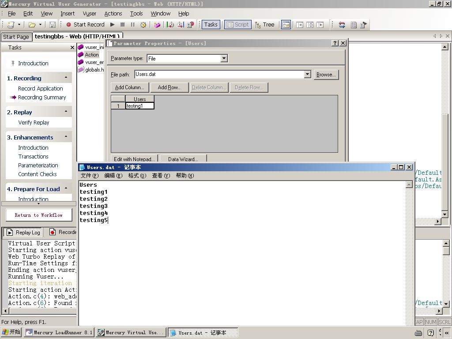Click the Return to Workflow button
Image resolution: width=452 pixels, height=339 pixels.
coord(39,215)
